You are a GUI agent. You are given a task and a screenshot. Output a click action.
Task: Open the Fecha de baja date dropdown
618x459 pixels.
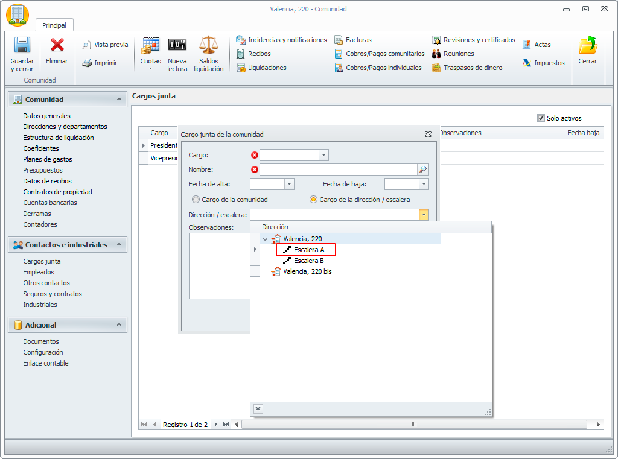coord(424,184)
